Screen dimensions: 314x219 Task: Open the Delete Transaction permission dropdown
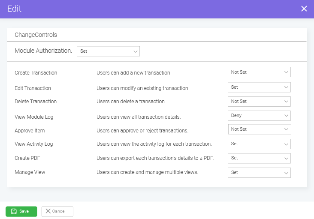(x=259, y=102)
